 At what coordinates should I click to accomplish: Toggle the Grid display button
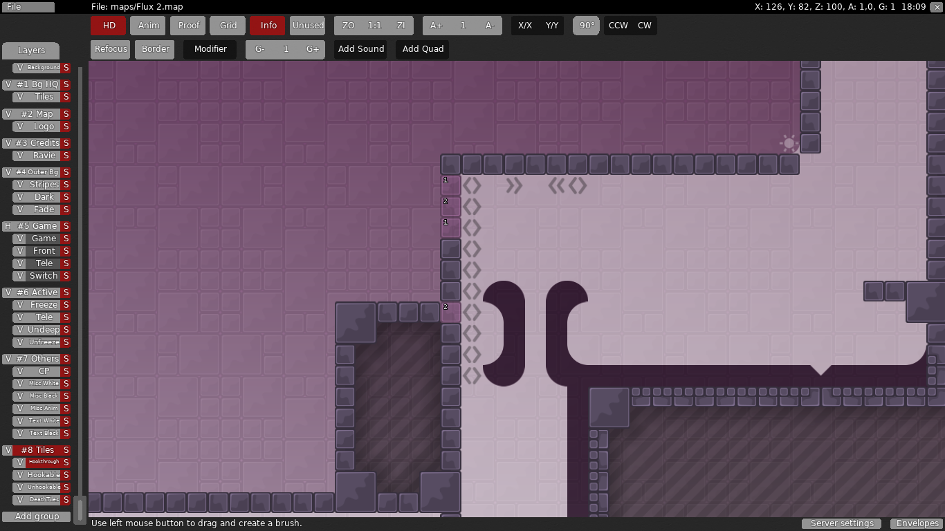228,26
